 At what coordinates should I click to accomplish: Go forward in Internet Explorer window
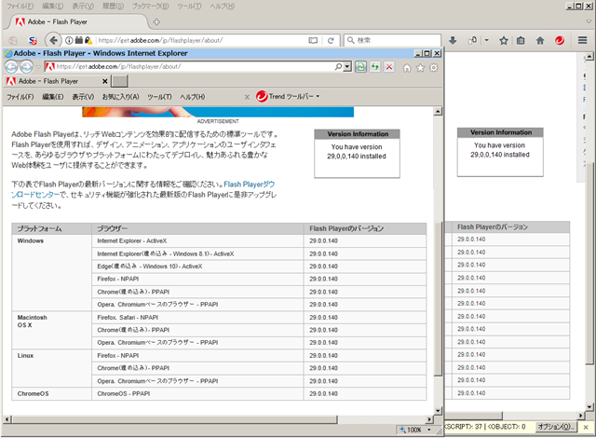click(x=26, y=67)
